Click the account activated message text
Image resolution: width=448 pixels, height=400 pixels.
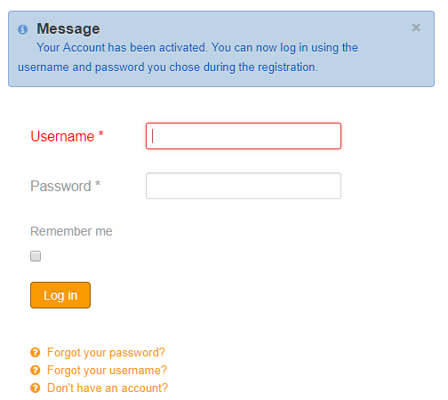point(188,58)
